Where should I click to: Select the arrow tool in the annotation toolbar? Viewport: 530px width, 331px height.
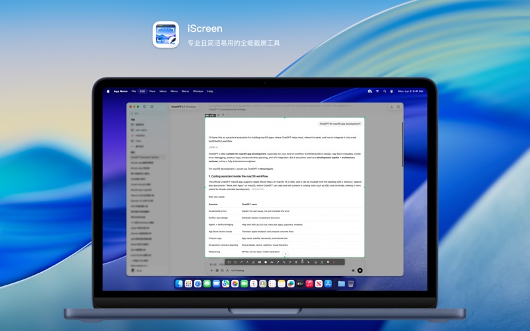point(241,262)
